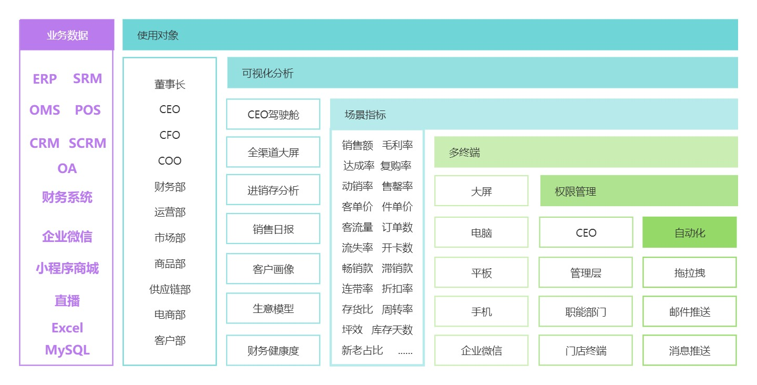Click 客户部 in user list
Image resolution: width=757 pixels, height=385 pixels.
click(170, 340)
